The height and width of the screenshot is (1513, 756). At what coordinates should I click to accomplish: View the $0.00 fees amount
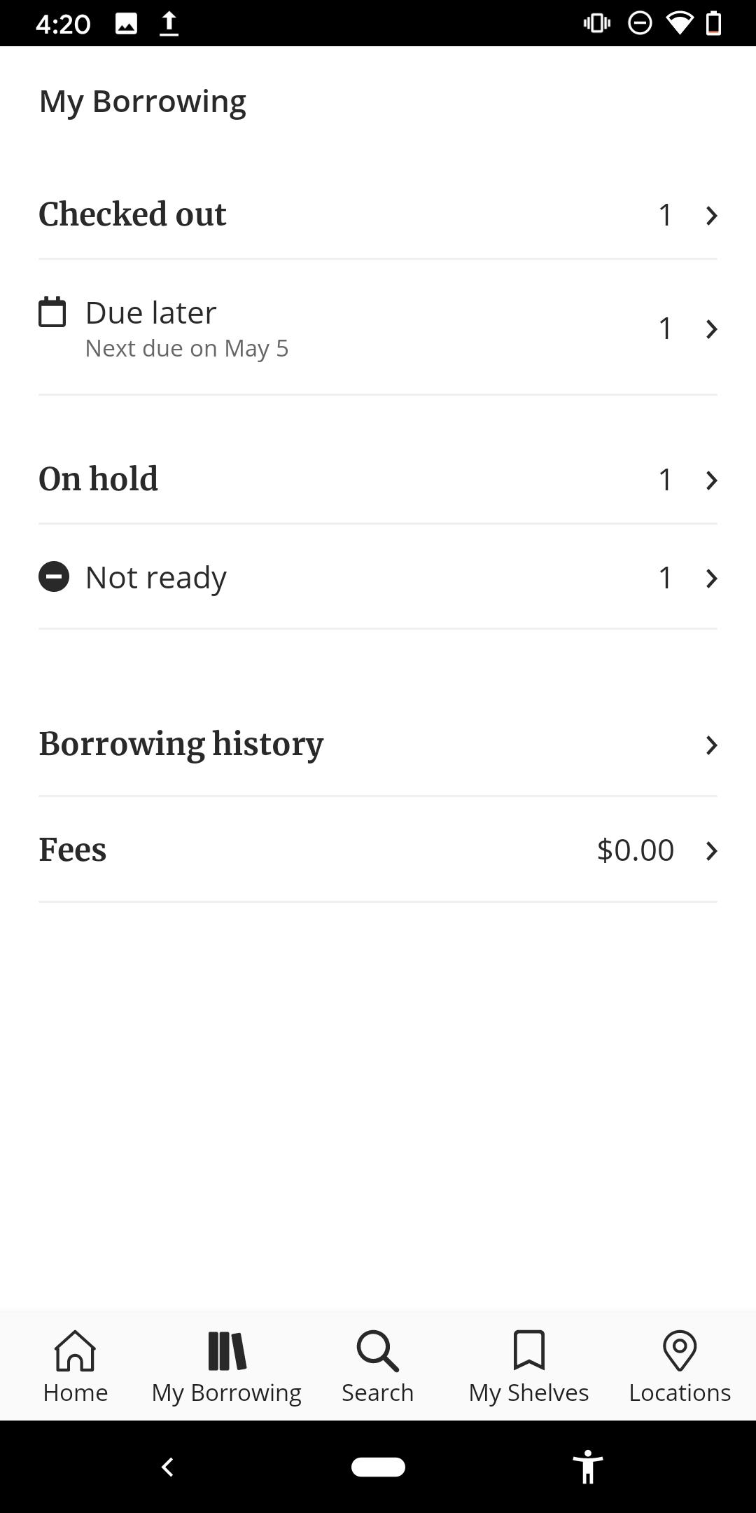tap(635, 850)
